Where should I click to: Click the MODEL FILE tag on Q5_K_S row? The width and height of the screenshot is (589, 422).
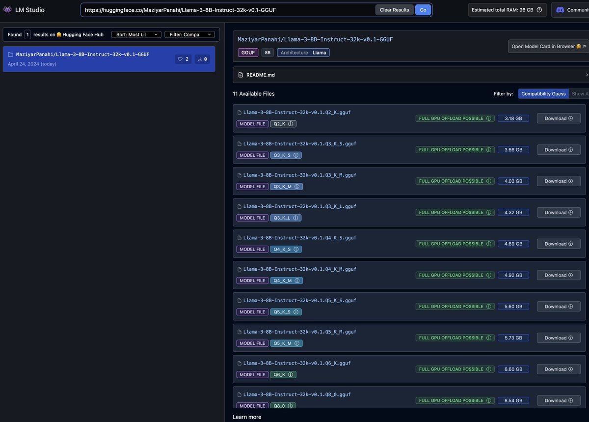[x=252, y=312]
